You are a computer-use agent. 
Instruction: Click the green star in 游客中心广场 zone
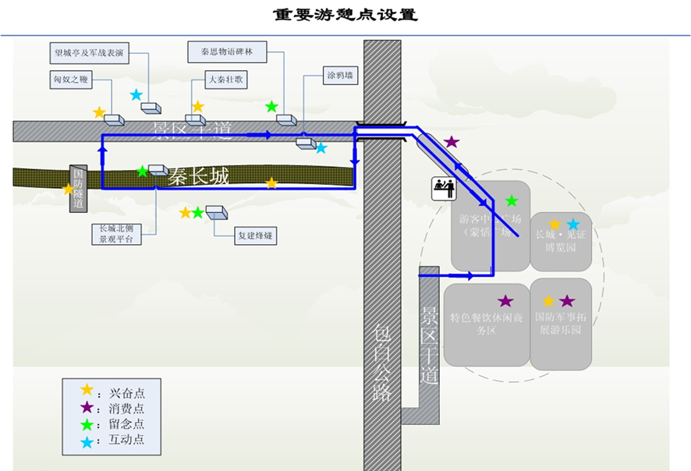tap(512, 201)
